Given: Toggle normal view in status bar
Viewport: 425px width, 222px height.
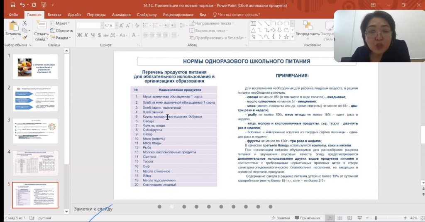Looking at the screenshot, I should (330, 218).
